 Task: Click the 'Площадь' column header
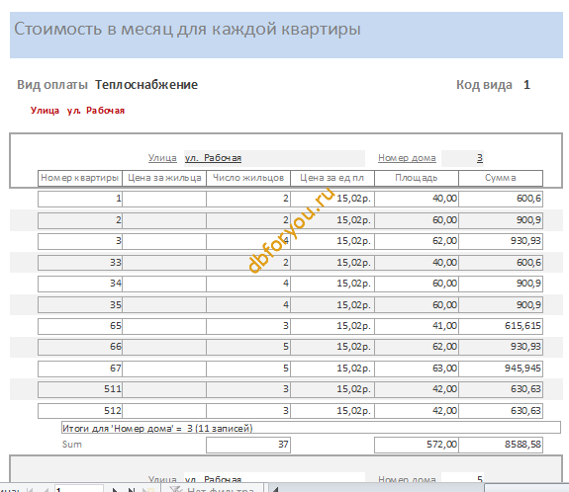coord(417,178)
